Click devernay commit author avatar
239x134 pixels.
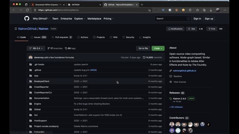(x=31, y=57)
